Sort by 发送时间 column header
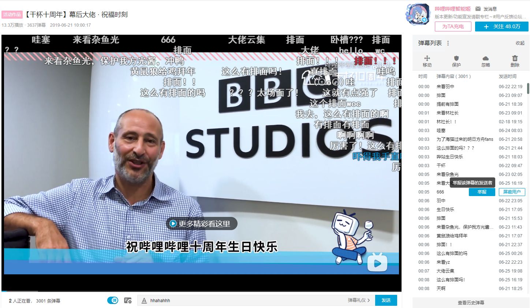 pyautogui.click(x=507, y=76)
